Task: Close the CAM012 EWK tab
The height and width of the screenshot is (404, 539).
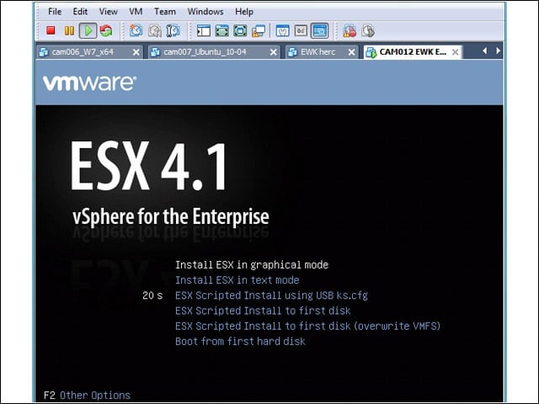Action: click(455, 52)
